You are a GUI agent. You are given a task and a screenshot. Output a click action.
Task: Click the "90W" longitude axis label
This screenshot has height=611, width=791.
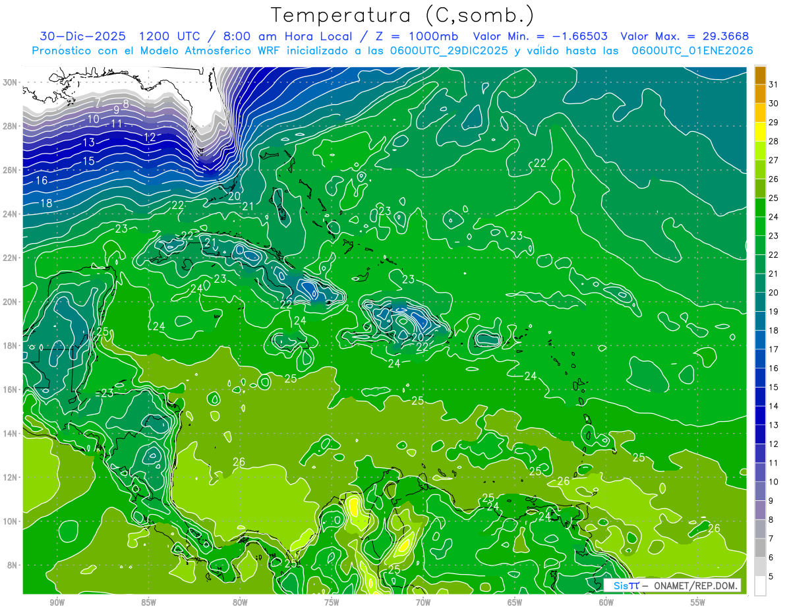click(57, 602)
